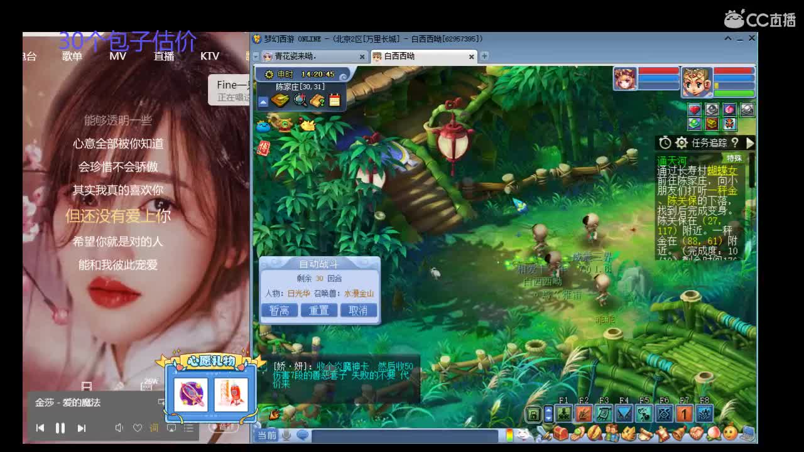Use the F3 hotbar skill
The width and height of the screenshot is (804, 452).
pos(604,414)
